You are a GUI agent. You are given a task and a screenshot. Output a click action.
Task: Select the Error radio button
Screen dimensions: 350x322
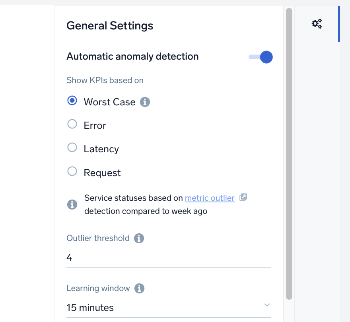point(72,124)
